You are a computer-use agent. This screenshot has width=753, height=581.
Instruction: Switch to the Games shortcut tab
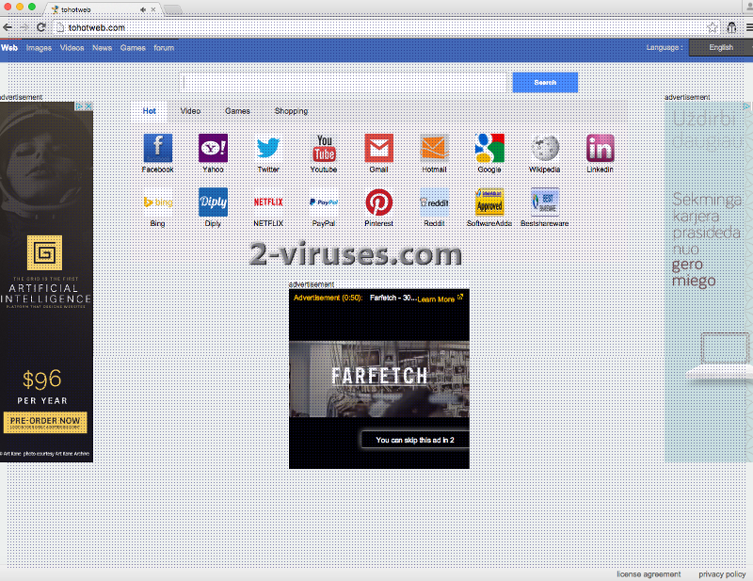coord(238,111)
